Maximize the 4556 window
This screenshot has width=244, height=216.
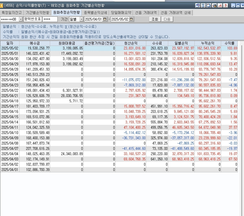(x=238, y=6)
